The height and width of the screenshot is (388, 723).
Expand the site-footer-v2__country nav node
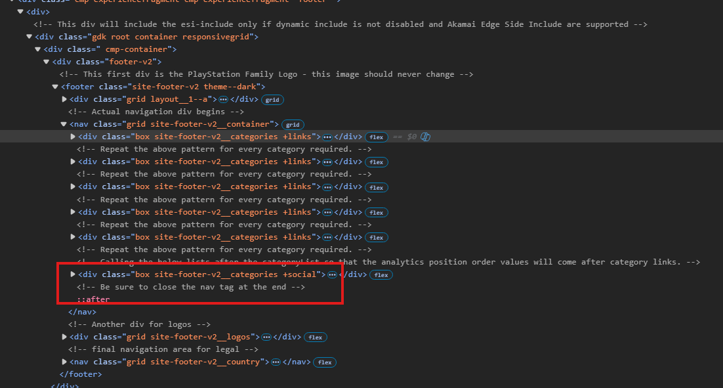(64, 362)
